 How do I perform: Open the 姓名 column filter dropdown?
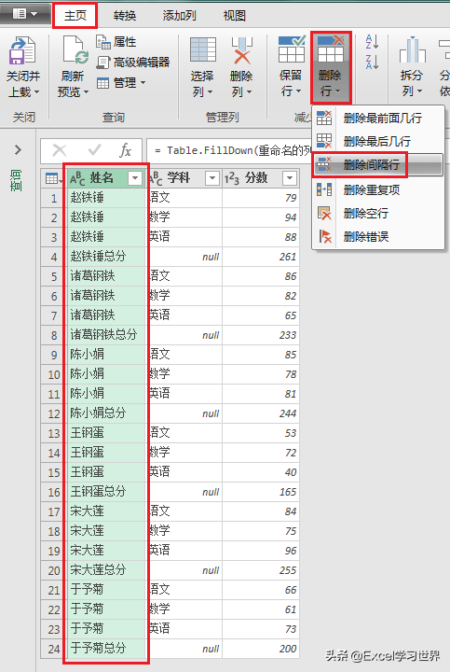(x=135, y=178)
